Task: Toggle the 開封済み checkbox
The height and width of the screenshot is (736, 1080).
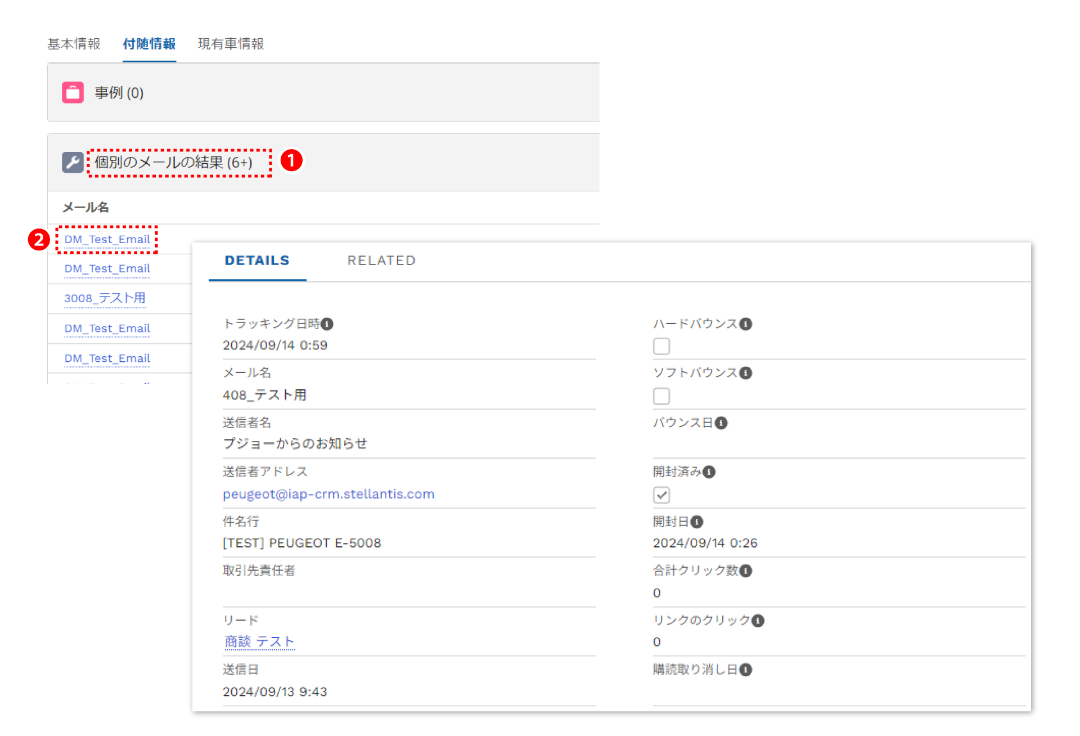Action: 661,495
